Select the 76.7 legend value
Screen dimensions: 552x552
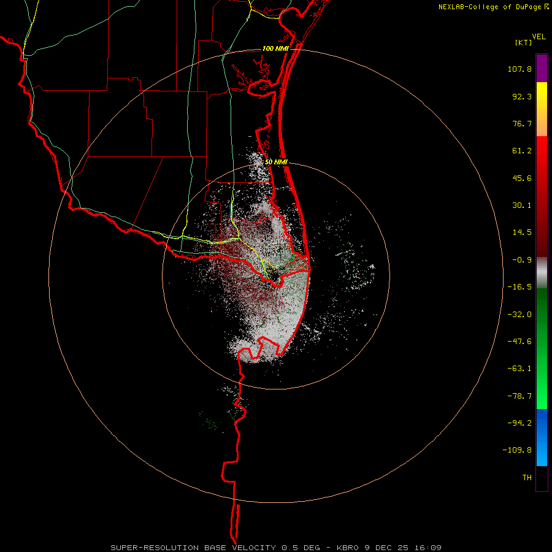522,123
